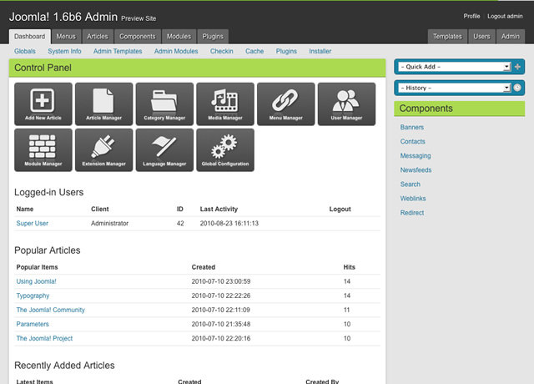Click the Hits column header
Screen dimensions: 534x384
tap(349, 267)
